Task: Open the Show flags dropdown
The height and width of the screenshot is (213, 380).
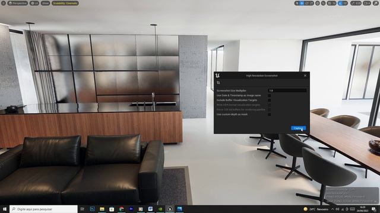Action: (x=45, y=3)
